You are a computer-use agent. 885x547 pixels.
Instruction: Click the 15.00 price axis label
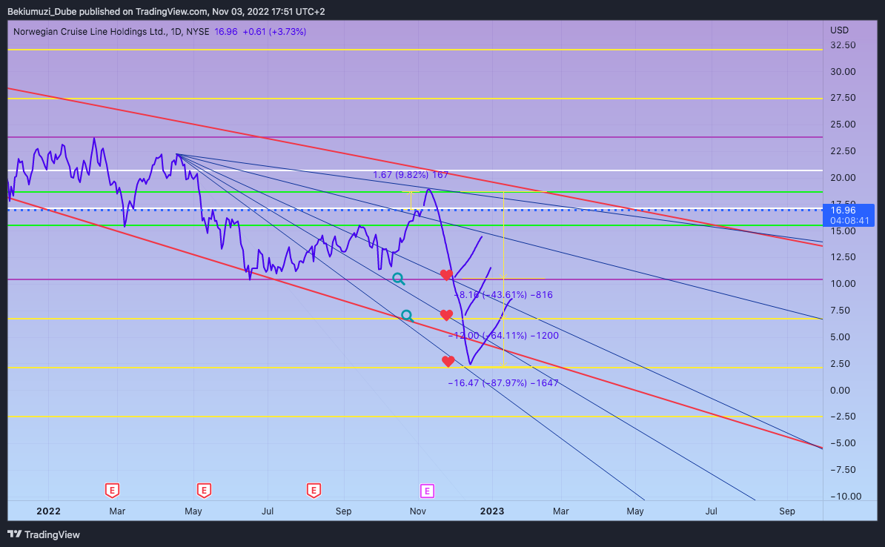(843, 231)
